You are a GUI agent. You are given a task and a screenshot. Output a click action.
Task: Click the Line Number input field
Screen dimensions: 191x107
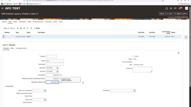click(51, 56)
